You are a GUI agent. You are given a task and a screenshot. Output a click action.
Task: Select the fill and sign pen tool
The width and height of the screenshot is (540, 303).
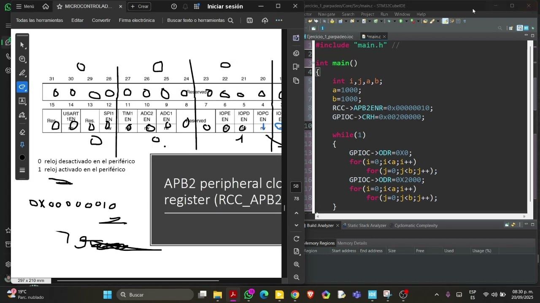point(22,115)
